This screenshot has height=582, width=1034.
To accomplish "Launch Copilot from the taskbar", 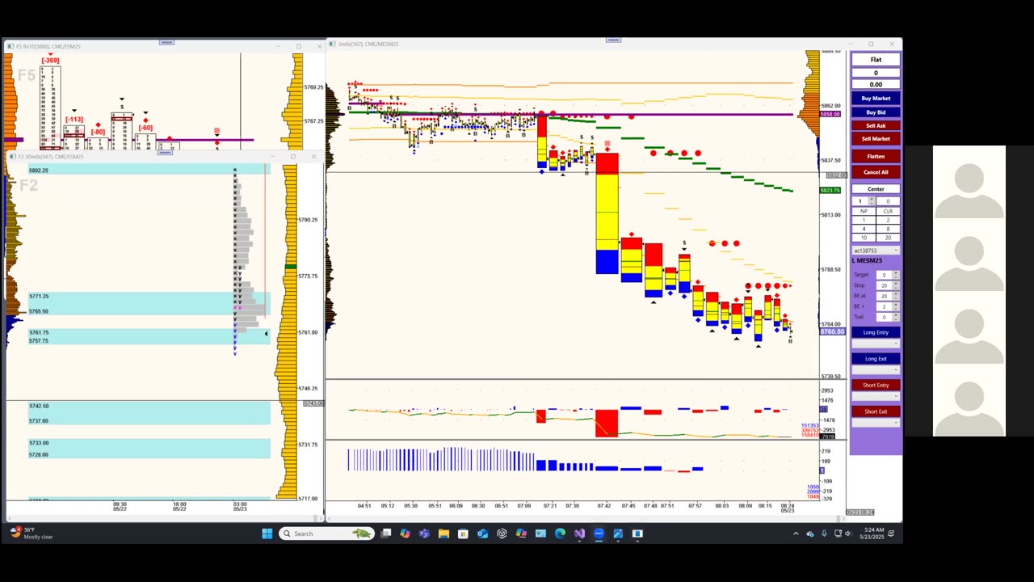I will tap(405, 533).
